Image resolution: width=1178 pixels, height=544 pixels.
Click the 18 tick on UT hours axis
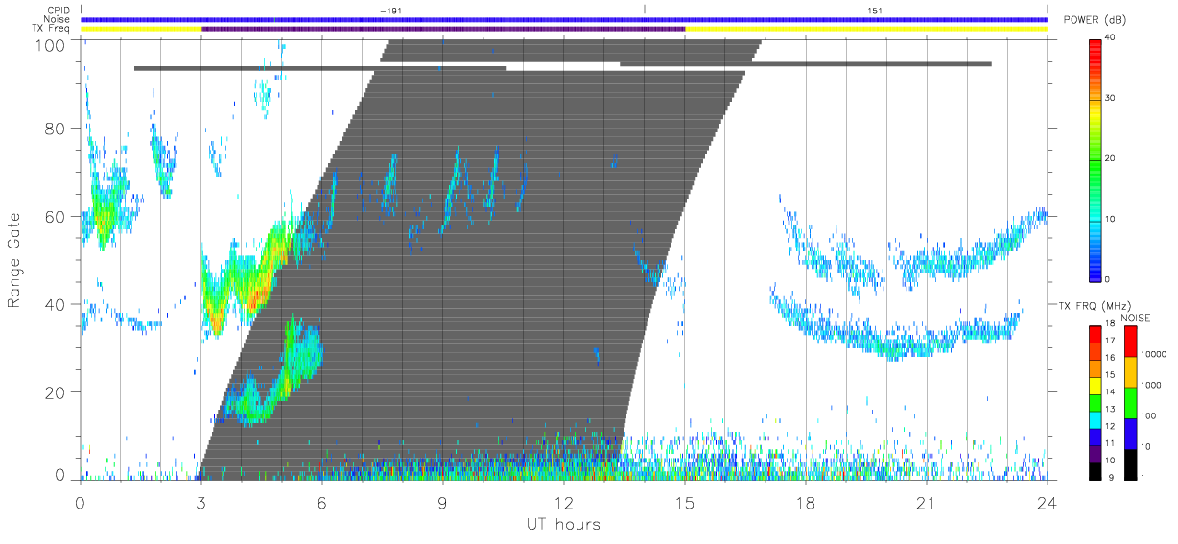[x=806, y=502]
